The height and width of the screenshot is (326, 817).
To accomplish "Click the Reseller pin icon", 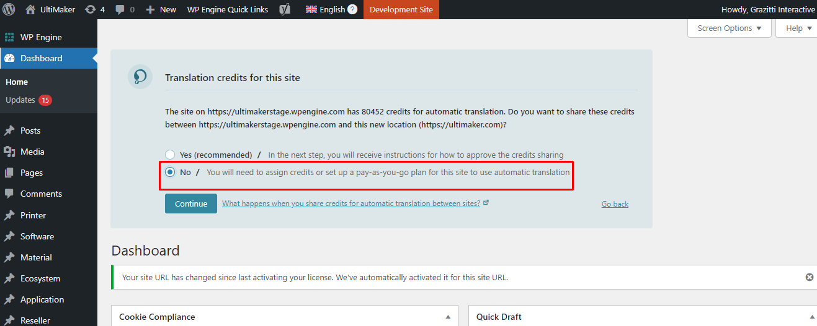I will [x=9, y=320].
